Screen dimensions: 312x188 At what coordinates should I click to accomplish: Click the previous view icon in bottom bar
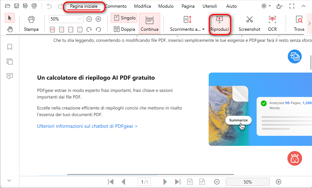(x=190, y=182)
